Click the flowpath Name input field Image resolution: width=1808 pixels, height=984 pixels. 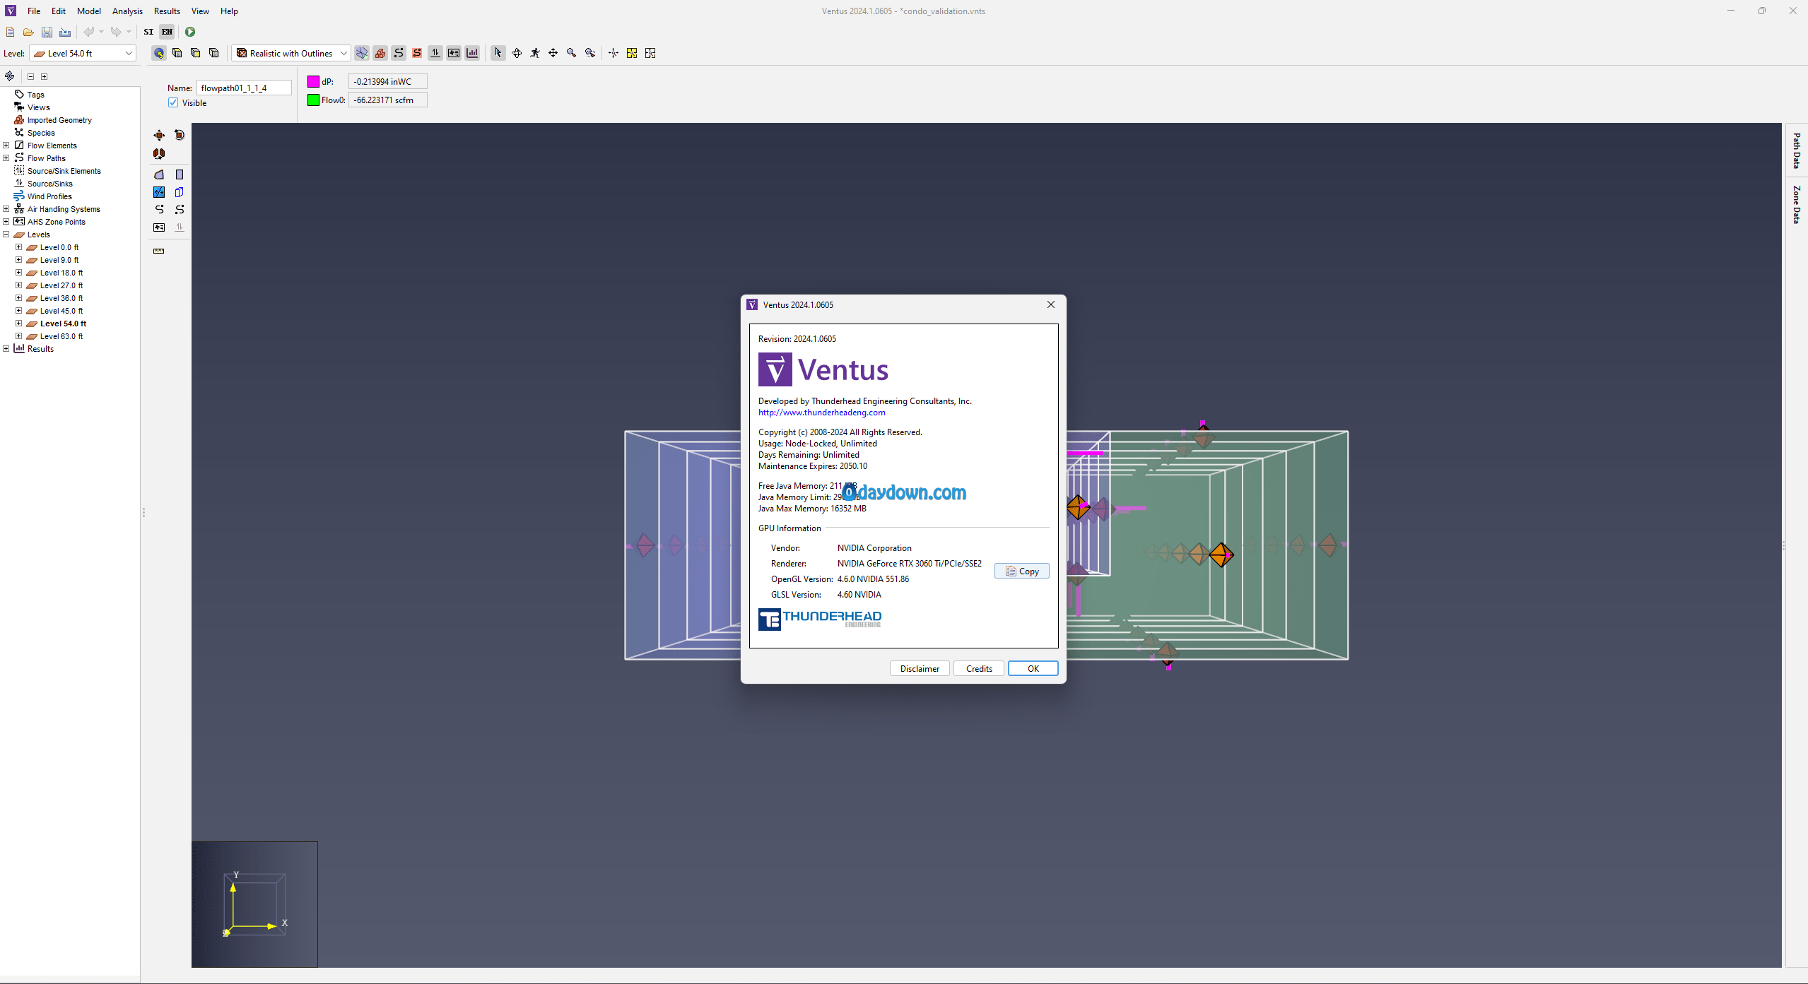click(x=244, y=88)
